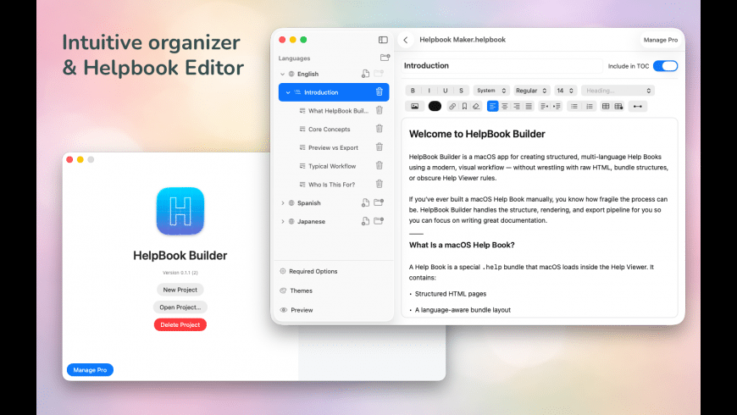The image size is (737, 415).
Task: Toggle the sidebar panel icon
Action: click(x=383, y=40)
